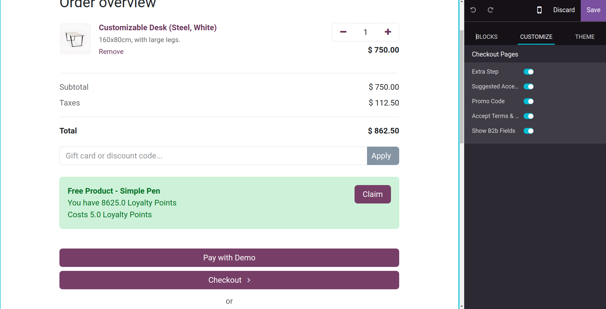The width and height of the screenshot is (606, 309).
Task: Select the CUSTOMIZE tab
Action: tap(536, 37)
